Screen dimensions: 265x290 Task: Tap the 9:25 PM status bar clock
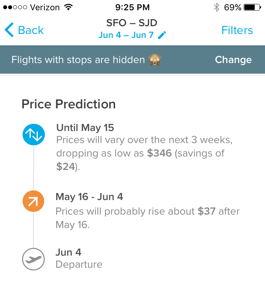pos(132,7)
